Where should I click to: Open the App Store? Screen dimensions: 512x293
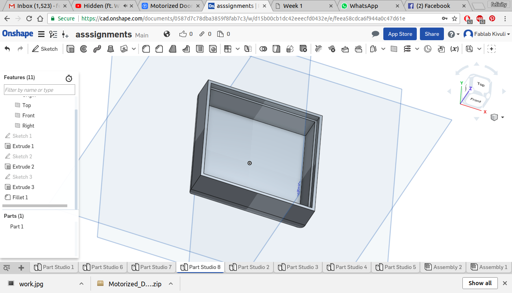(x=400, y=34)
